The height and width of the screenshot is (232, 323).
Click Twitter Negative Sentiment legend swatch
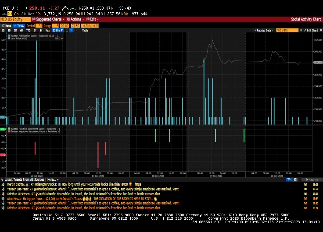[9, 131]
